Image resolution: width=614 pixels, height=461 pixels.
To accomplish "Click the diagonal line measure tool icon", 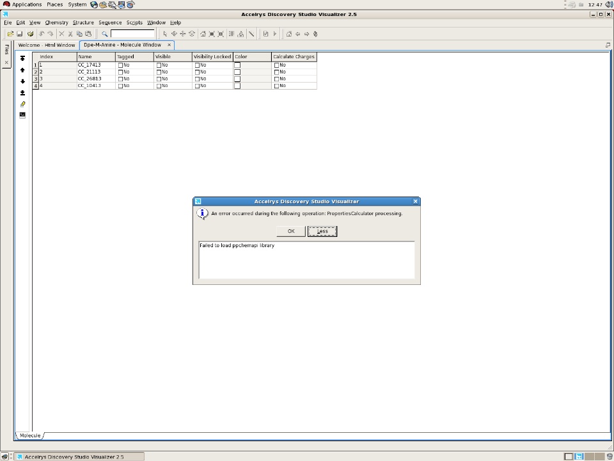I will pos(251,34).
